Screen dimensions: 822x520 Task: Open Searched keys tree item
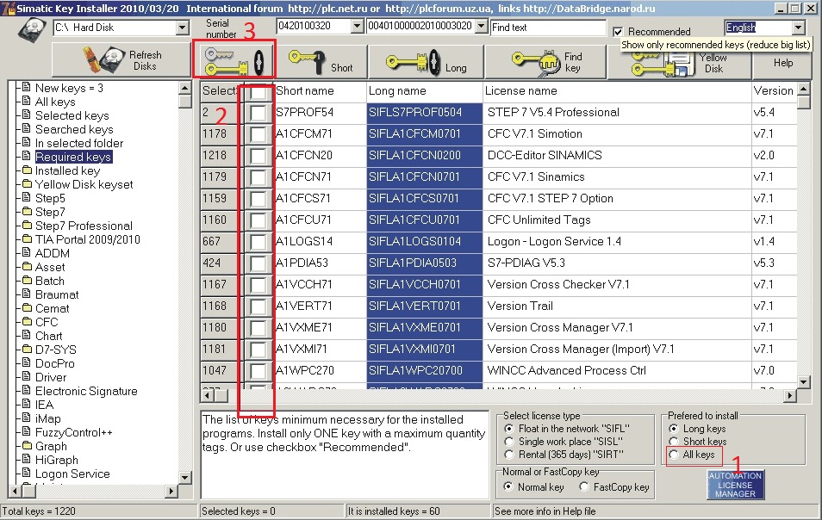(74, 129)
